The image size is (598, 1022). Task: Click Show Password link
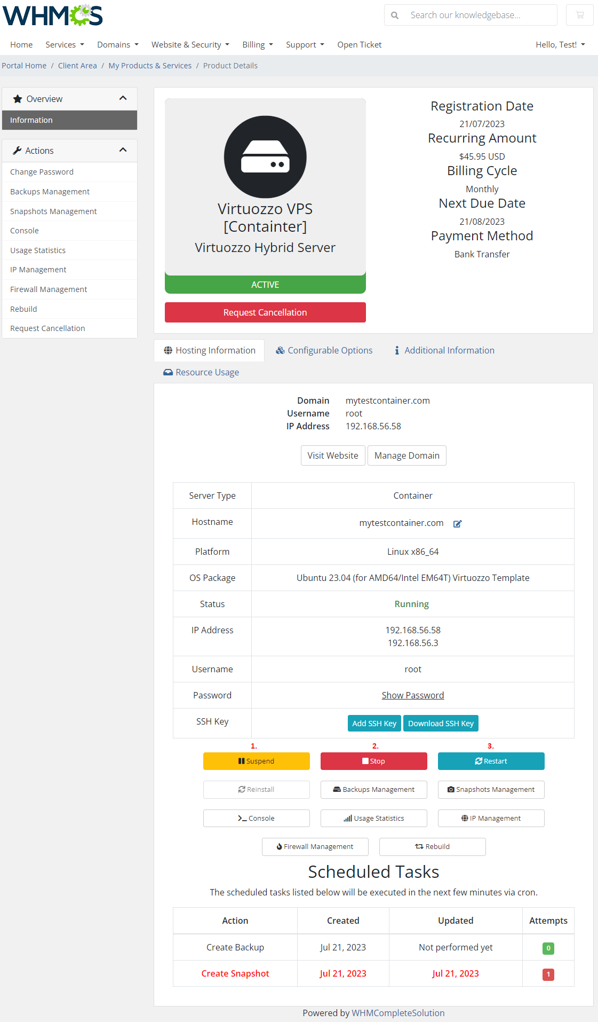pyautogui.click(x=413, y=695)
